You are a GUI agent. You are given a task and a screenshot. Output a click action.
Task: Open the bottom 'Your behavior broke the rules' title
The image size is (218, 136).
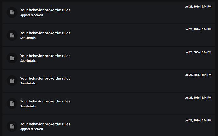(x=45, y=124)
